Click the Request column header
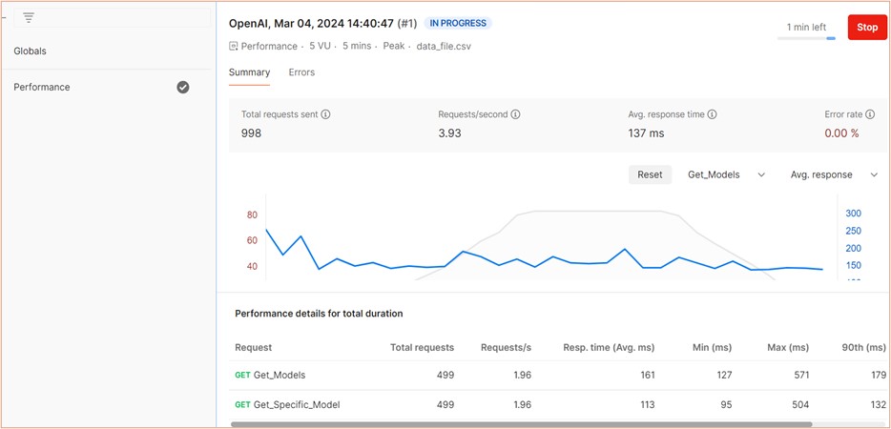Viewport: 891px width, 429px height. [254, 347]
